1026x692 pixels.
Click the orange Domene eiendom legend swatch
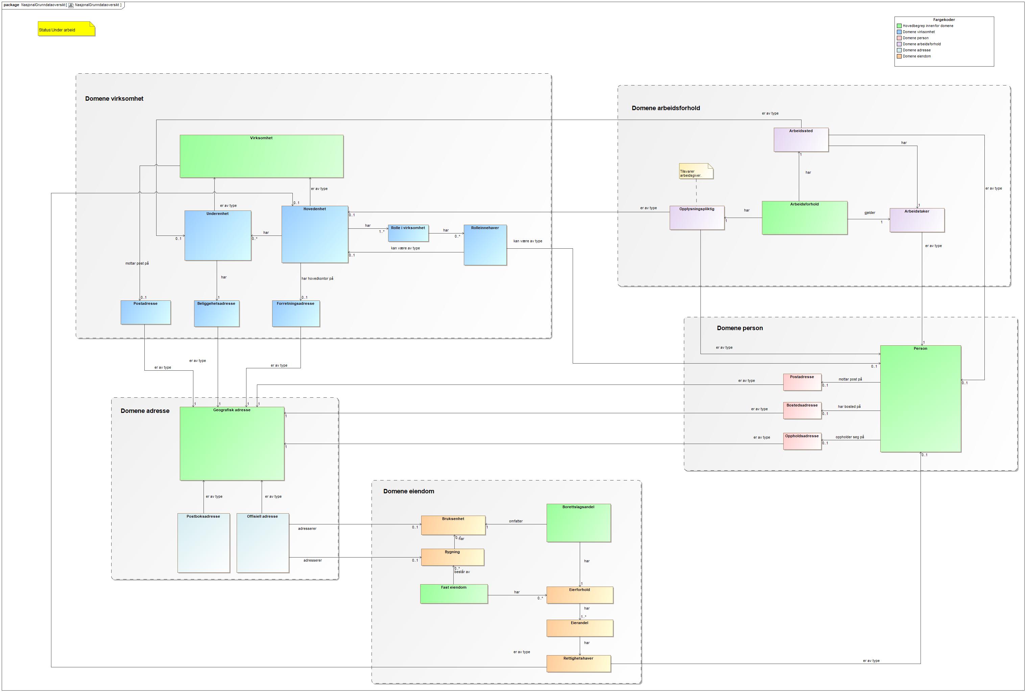click(x=899, y=56)
